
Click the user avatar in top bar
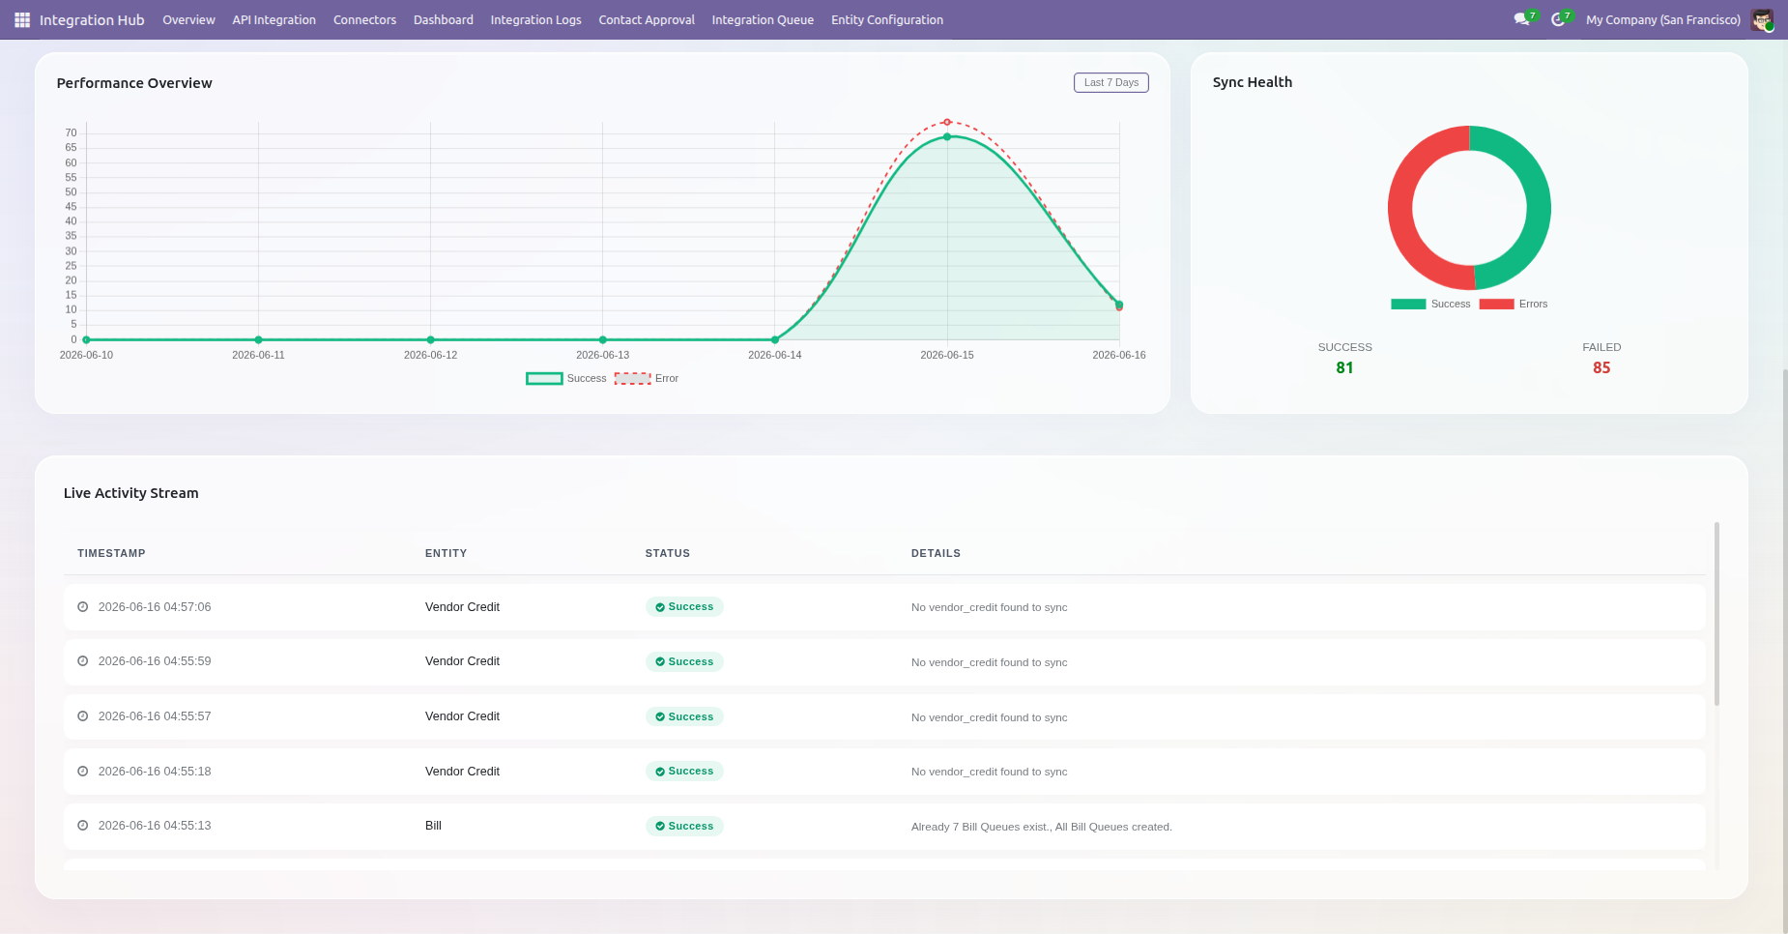[x=1762, y=19]
